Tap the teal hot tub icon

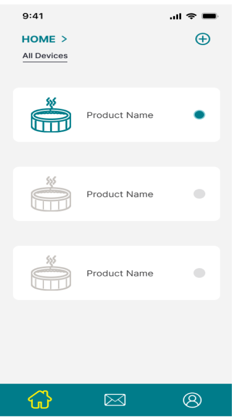click(x=51, y=115)
